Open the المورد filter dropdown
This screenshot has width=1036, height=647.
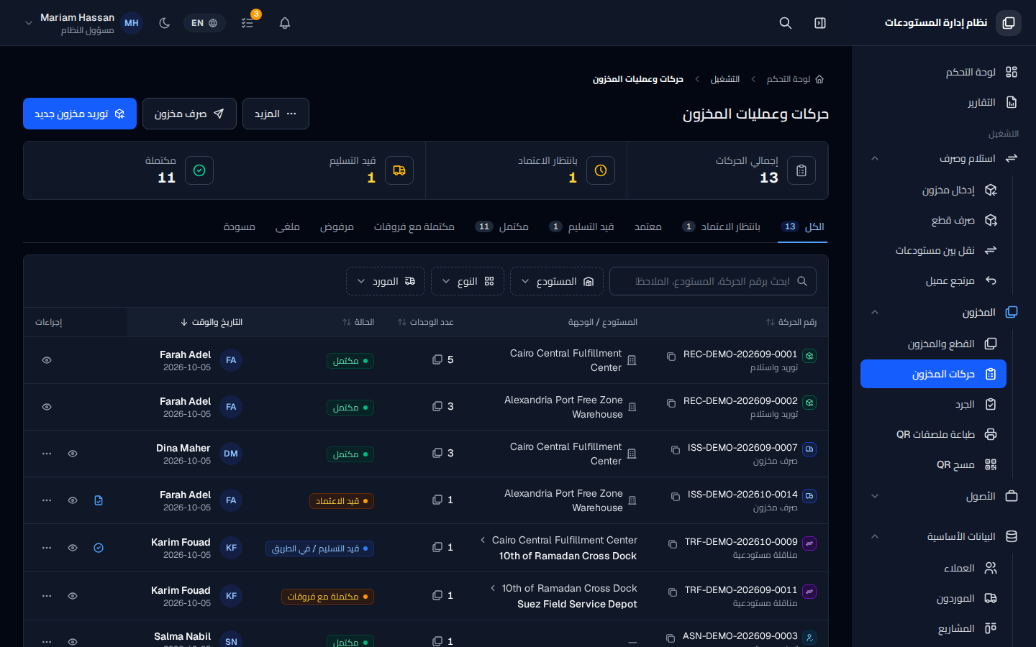[386, 281]
